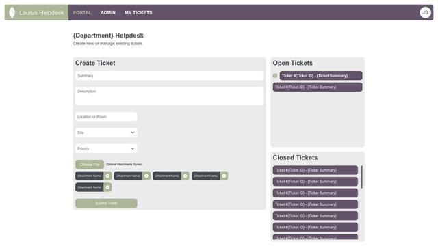Click the Closed Tickets heading

tap(295, 158)
